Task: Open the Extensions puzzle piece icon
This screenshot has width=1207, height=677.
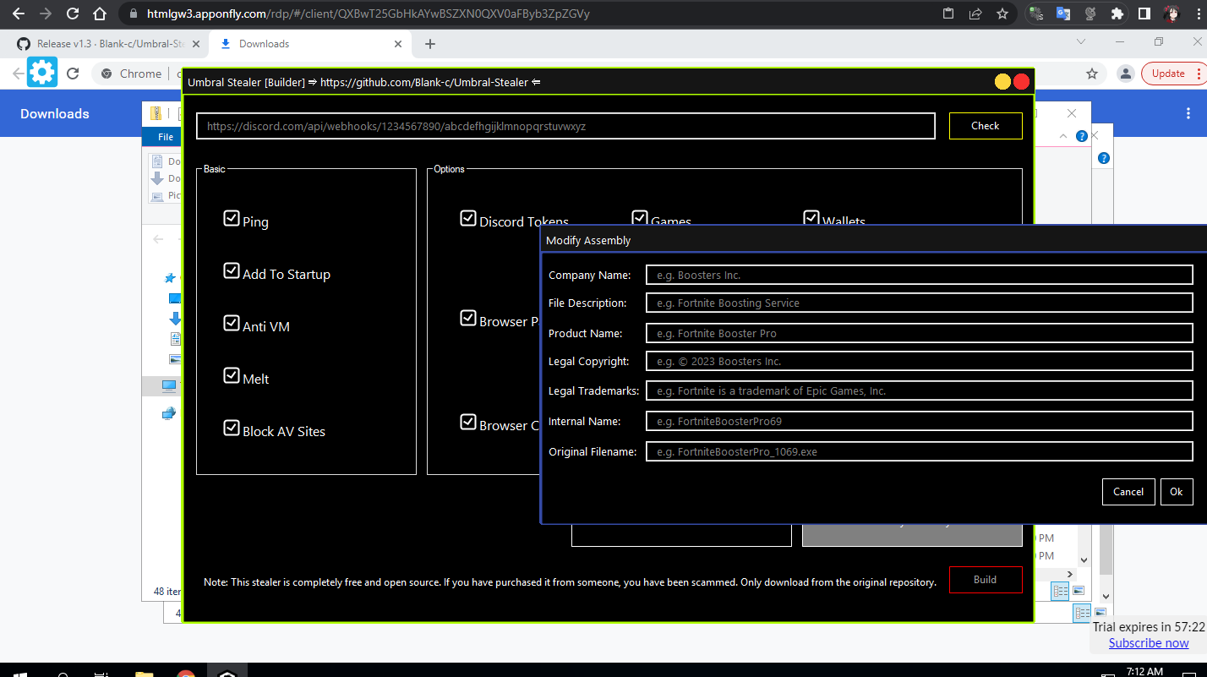Action: (x=1117, y=14)
